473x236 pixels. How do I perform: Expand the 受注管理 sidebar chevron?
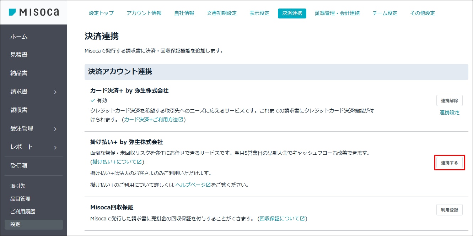pos(55,129)
